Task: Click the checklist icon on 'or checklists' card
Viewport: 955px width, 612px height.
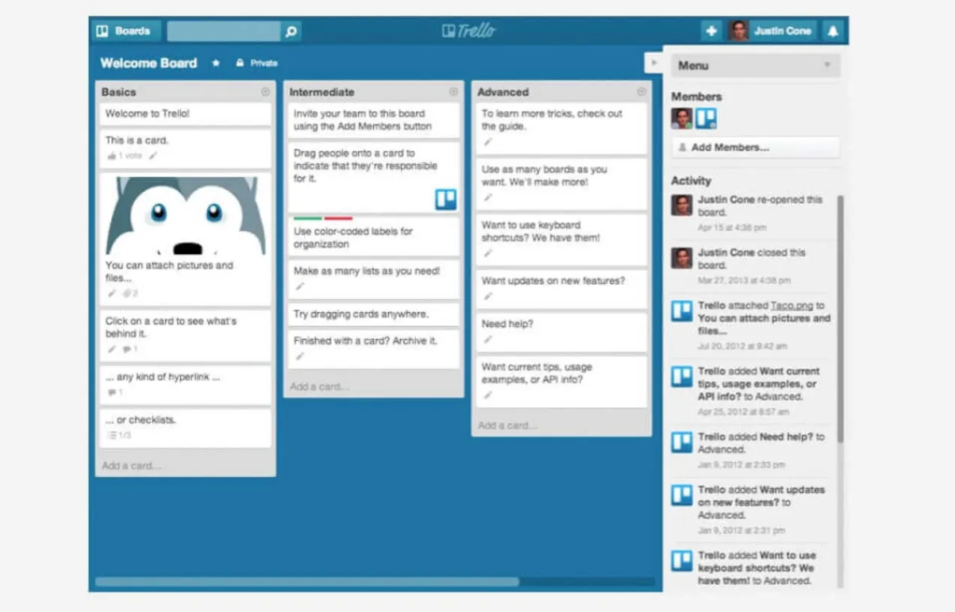Action: 112,435
